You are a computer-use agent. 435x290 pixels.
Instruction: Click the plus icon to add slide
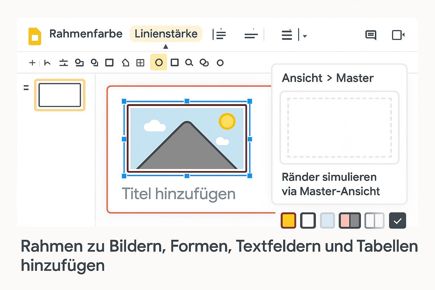click(x=32, y=63)
